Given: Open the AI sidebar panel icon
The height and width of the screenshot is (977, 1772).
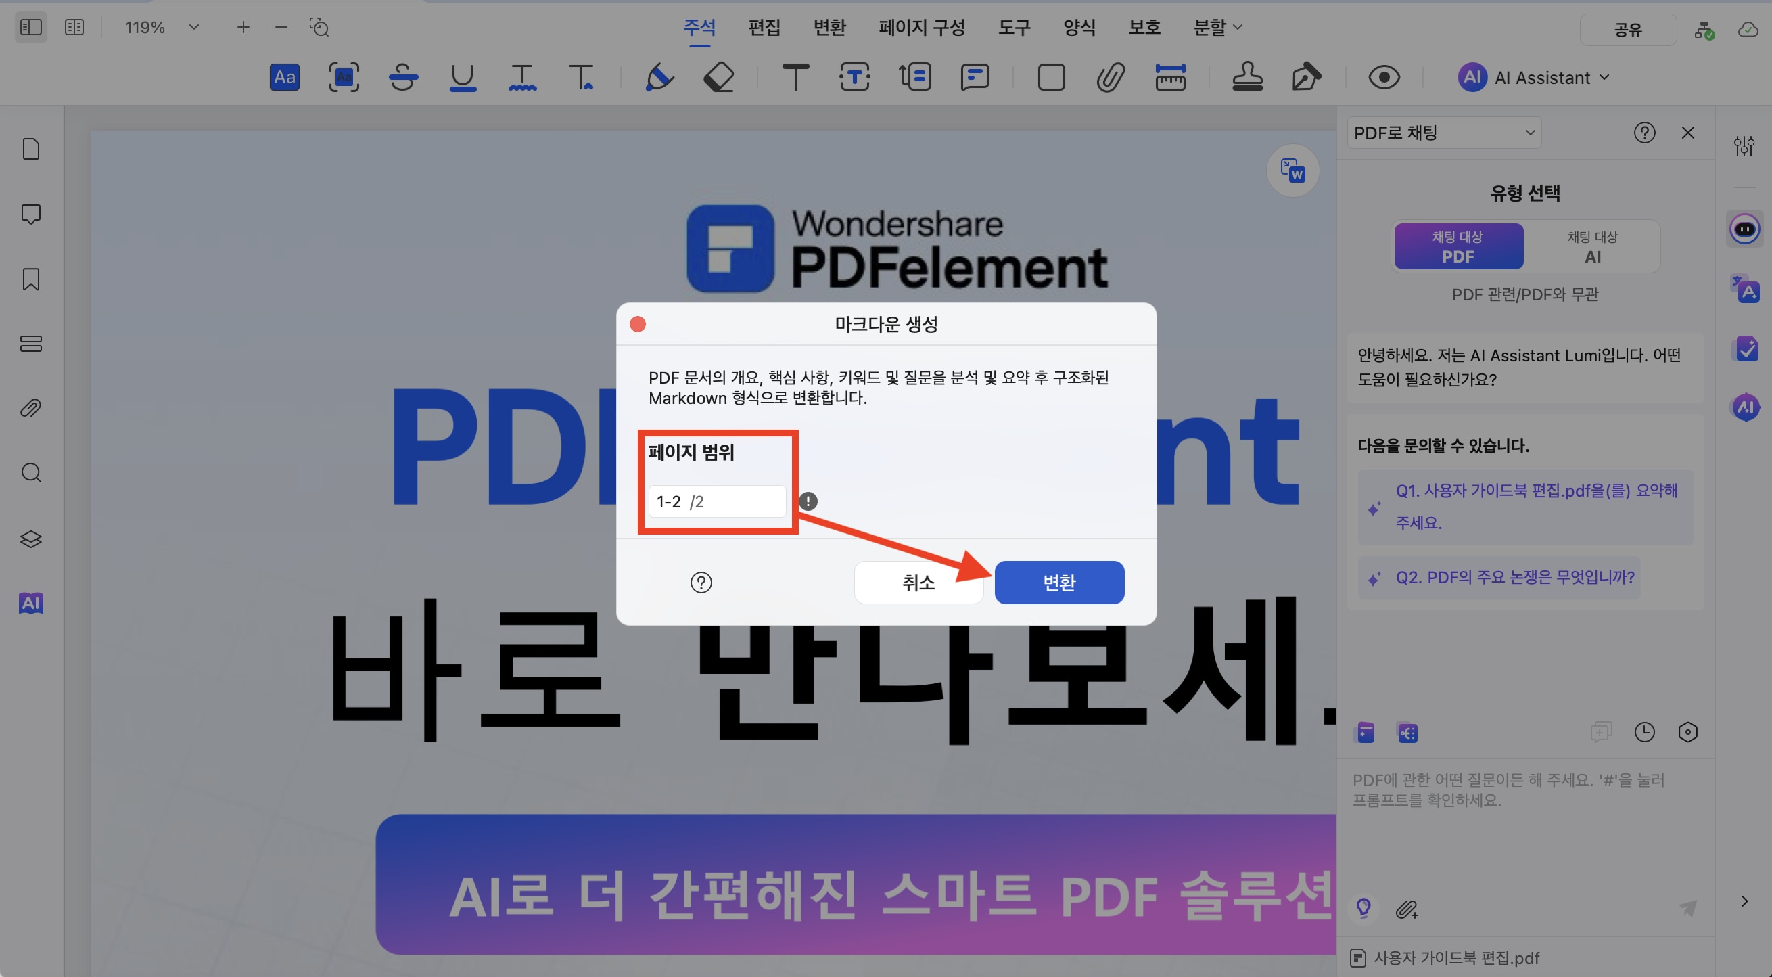Looking at the screenshot, I should 31,603.
